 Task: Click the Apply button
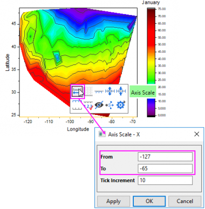point(113,201)
